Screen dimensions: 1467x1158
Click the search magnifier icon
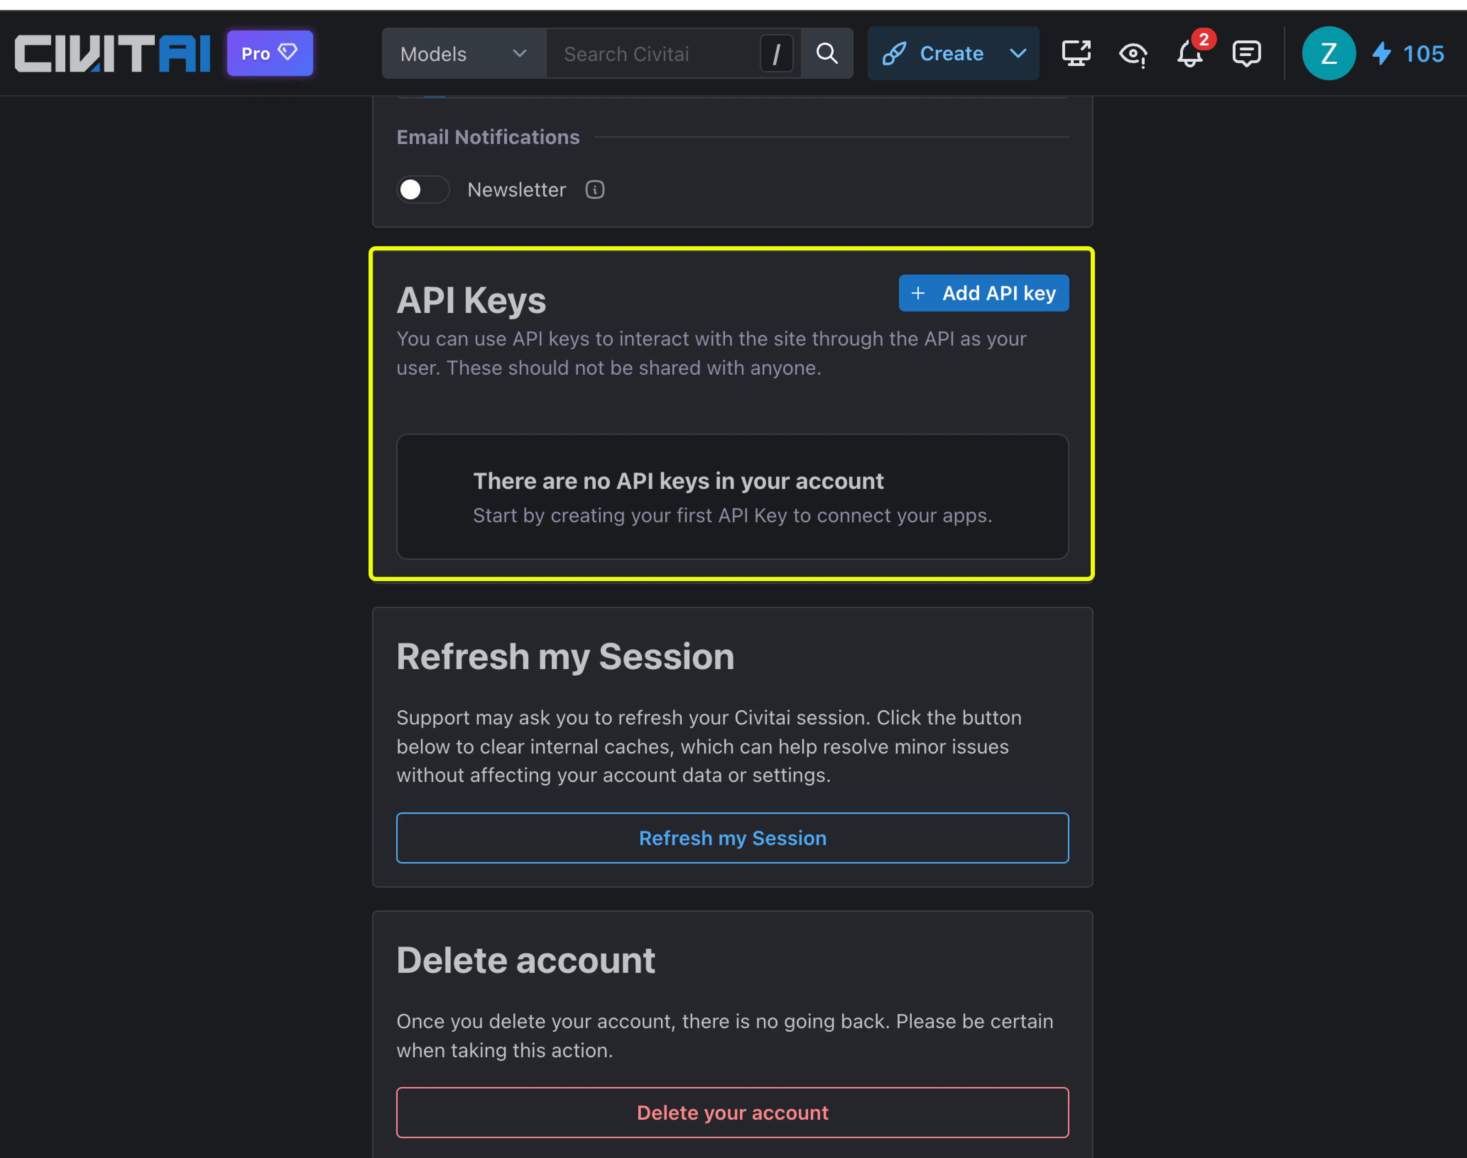click(827, 53)
